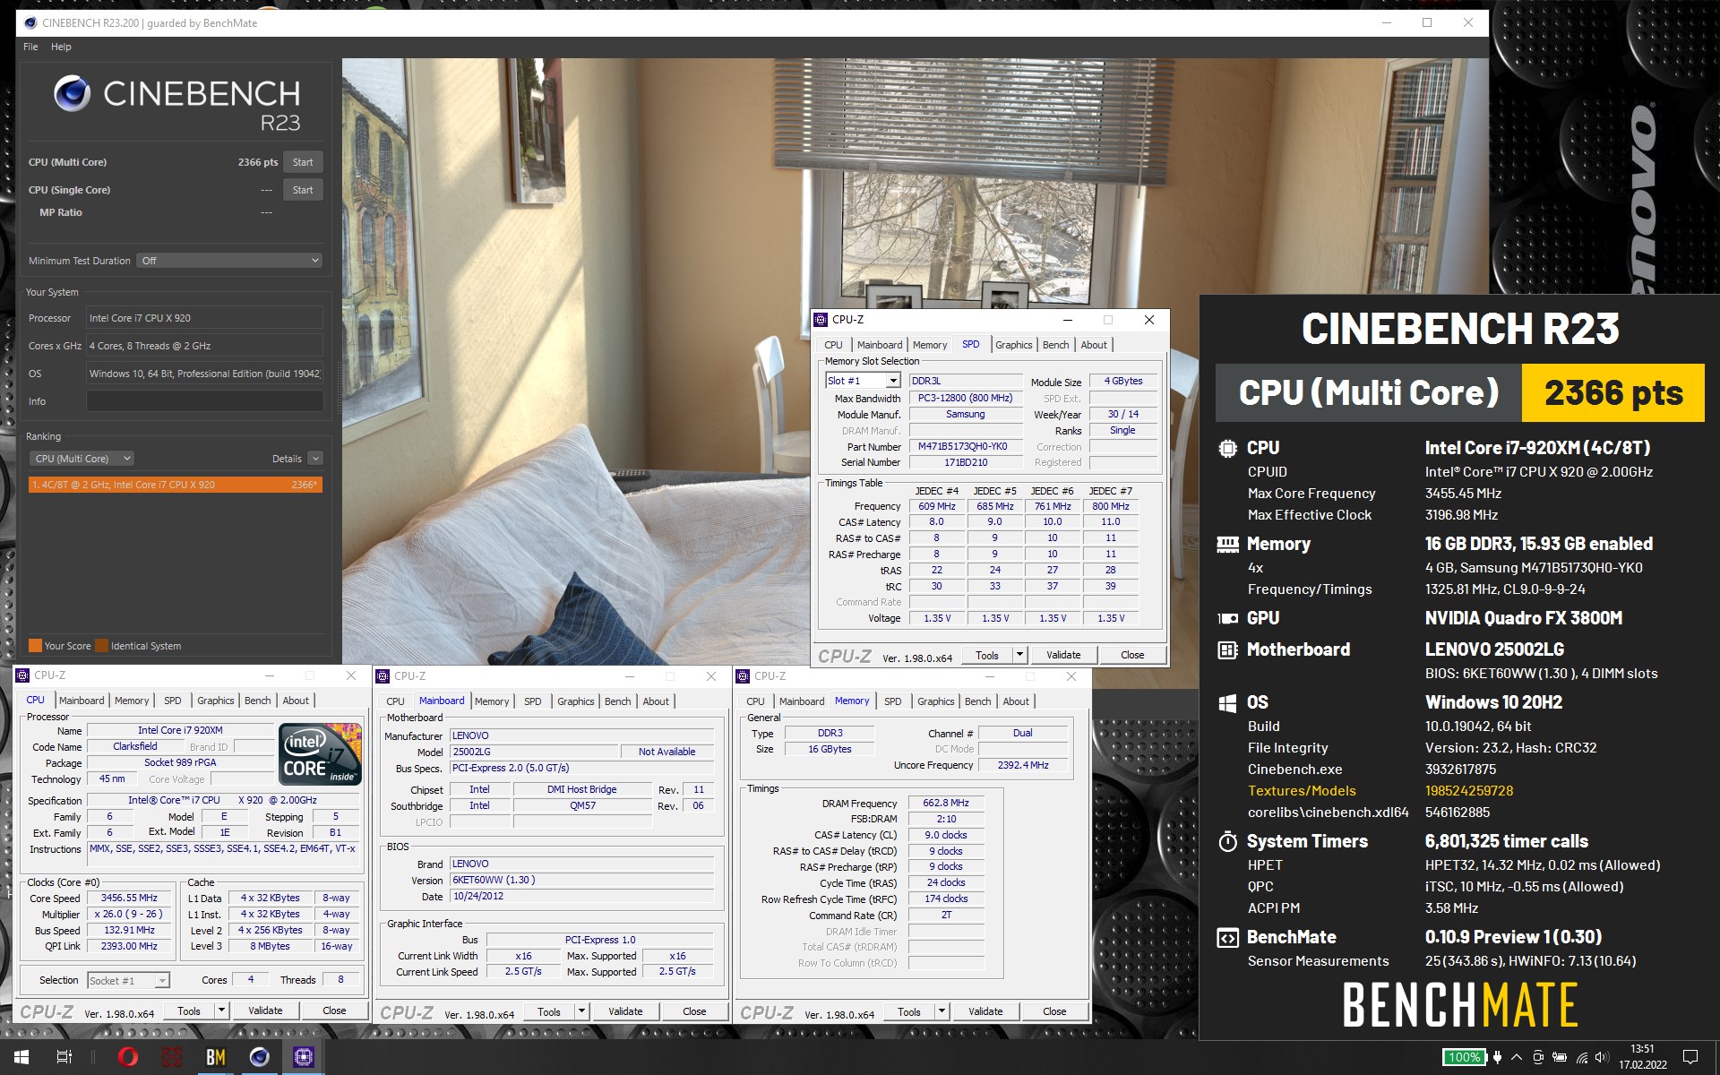1720x1075 pixels.
Task: Click the Windows OS icon in BenchMate panel
Action: click(x=1227, y=702)
